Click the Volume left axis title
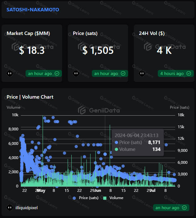This screenshot has height=218, width=196. click(14, 107)
